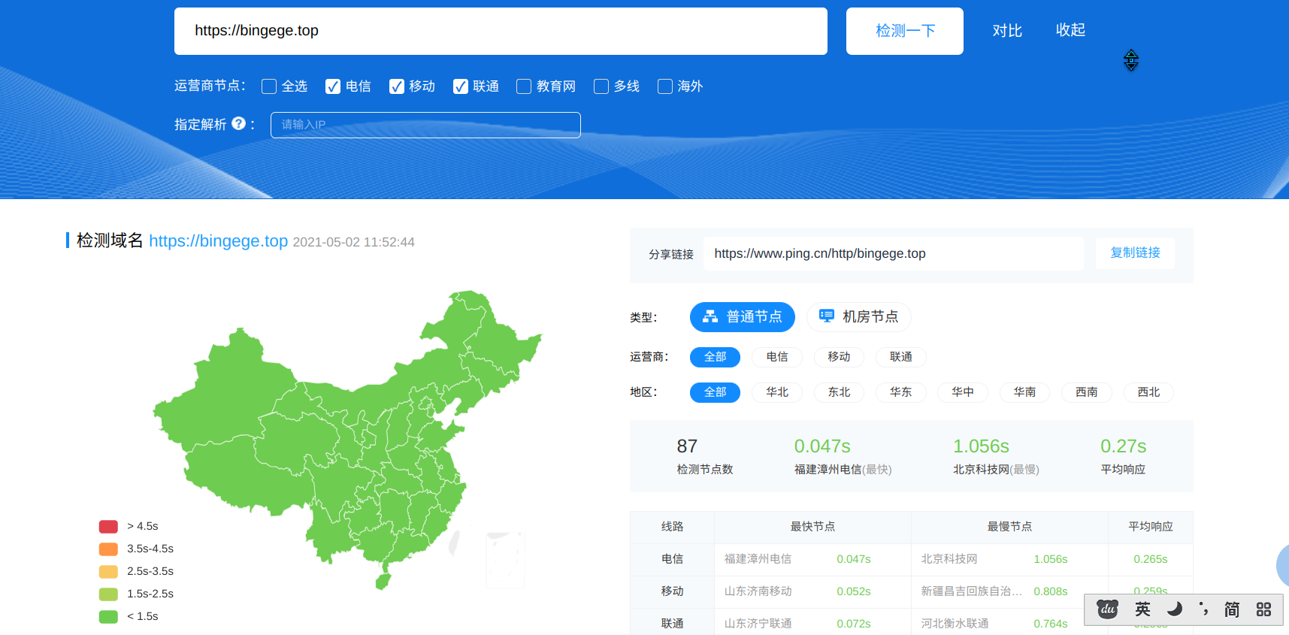Click the 最慢节点 column header
The image size is (1289, 635).
[1009, 527]
